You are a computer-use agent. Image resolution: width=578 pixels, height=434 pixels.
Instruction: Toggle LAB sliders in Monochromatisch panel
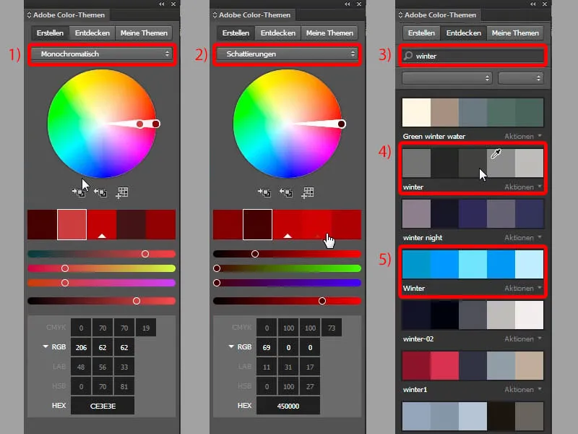click(x=59, y=367)
